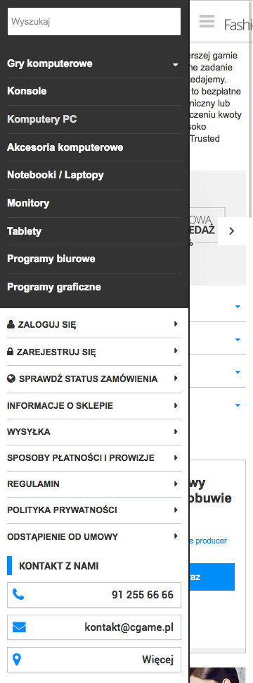Click the padlock icon beside Zarejestruj się
This screenshot has height=683, width=253.
(x=10, y=352)
